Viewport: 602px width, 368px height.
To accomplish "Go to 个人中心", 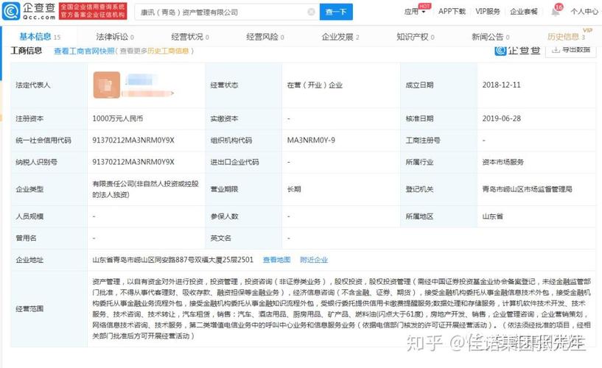I will (584, 12).
